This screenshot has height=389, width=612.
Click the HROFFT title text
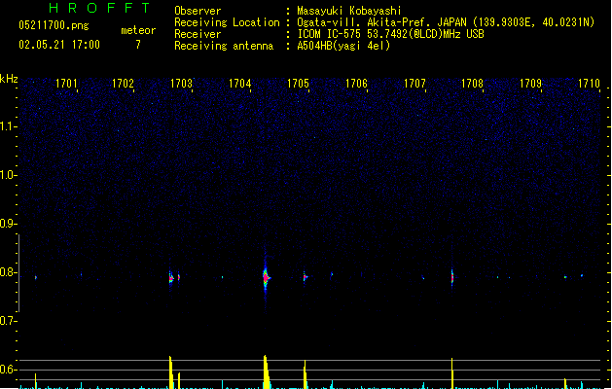tap(99, 8)
